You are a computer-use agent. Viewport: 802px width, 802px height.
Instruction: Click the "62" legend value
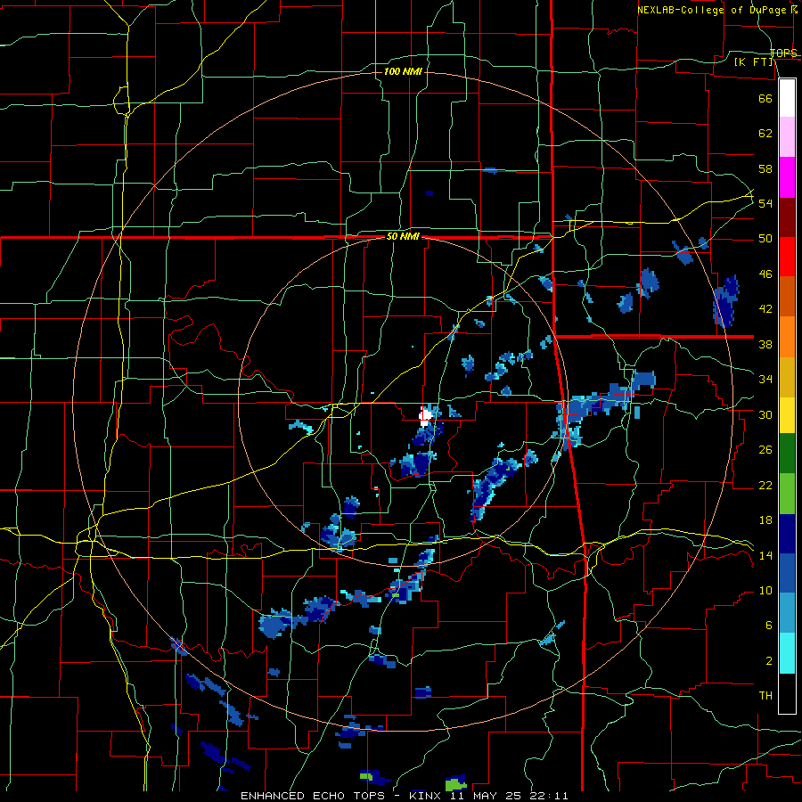[765, 134]
